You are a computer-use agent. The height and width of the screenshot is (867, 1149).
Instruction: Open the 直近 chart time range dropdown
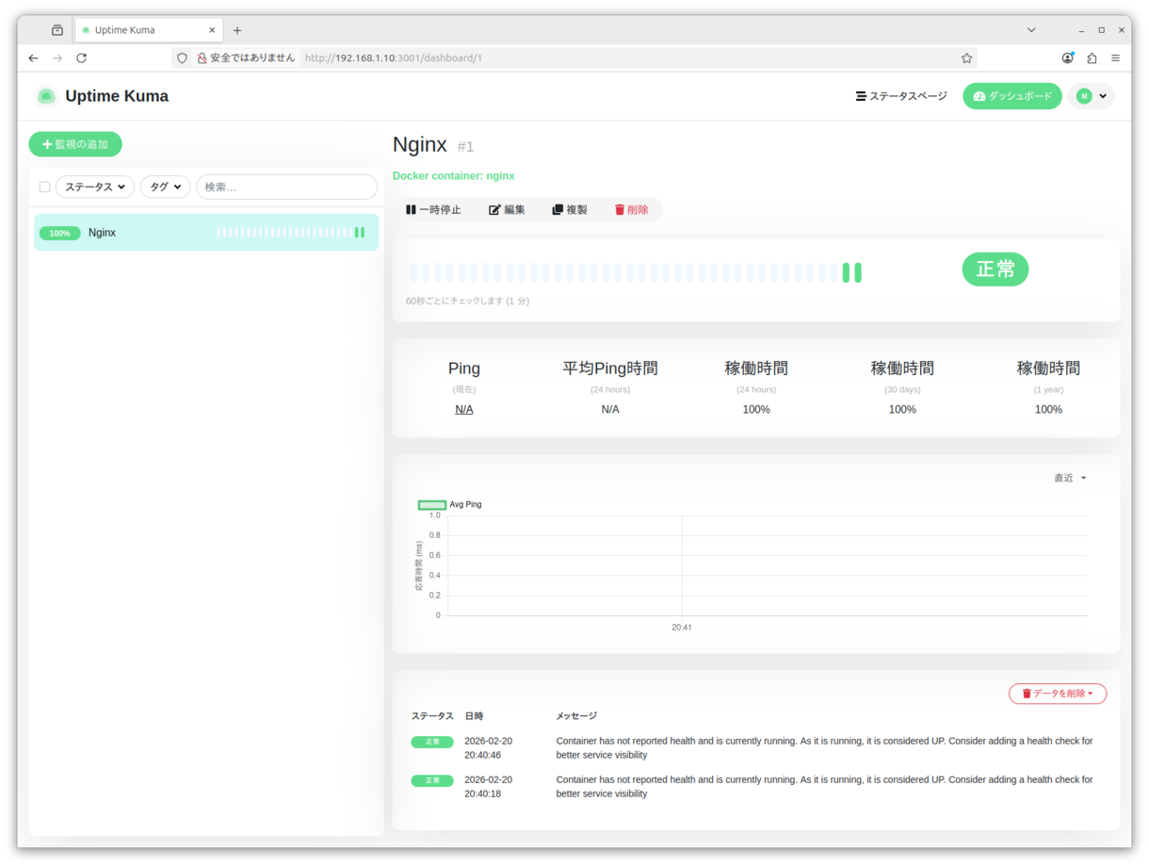point(1070,479)
